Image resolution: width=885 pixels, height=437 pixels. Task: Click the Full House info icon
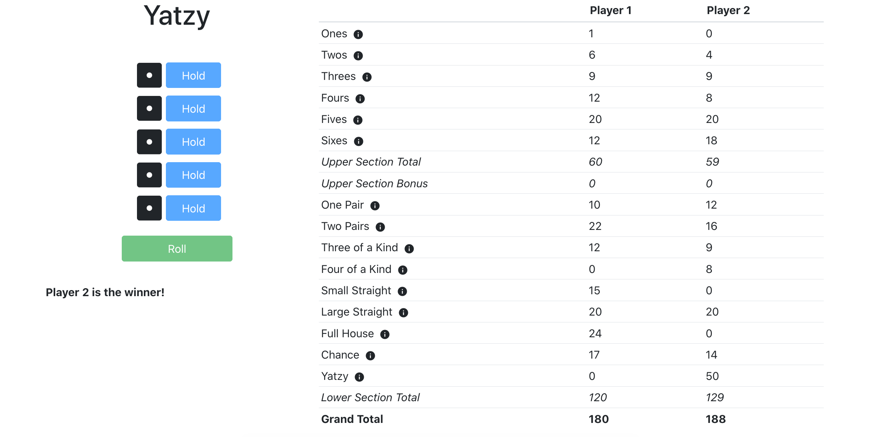tap(385, 334)
